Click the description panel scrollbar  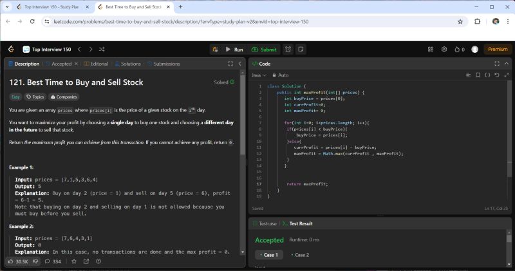tap(243, 115)
